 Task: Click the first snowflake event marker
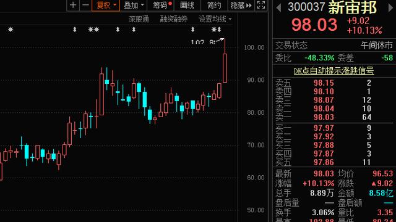pos(11,30)
